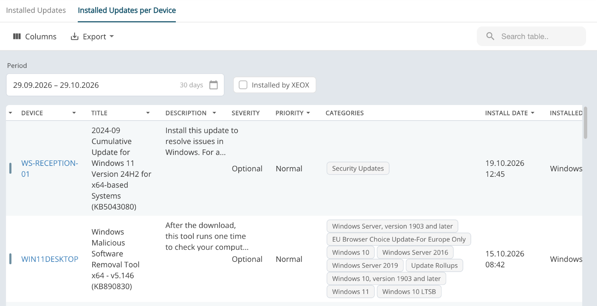The height and width of the screenshot is (306, 597).
Task: Open the Columns chooser
Action: [x=34, y=36]
